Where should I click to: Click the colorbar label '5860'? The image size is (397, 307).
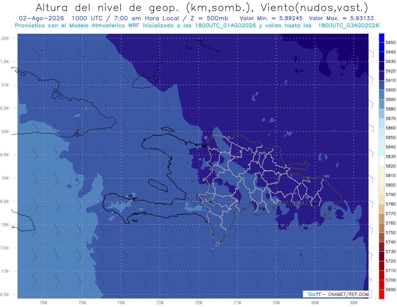(x=390, y=128)
